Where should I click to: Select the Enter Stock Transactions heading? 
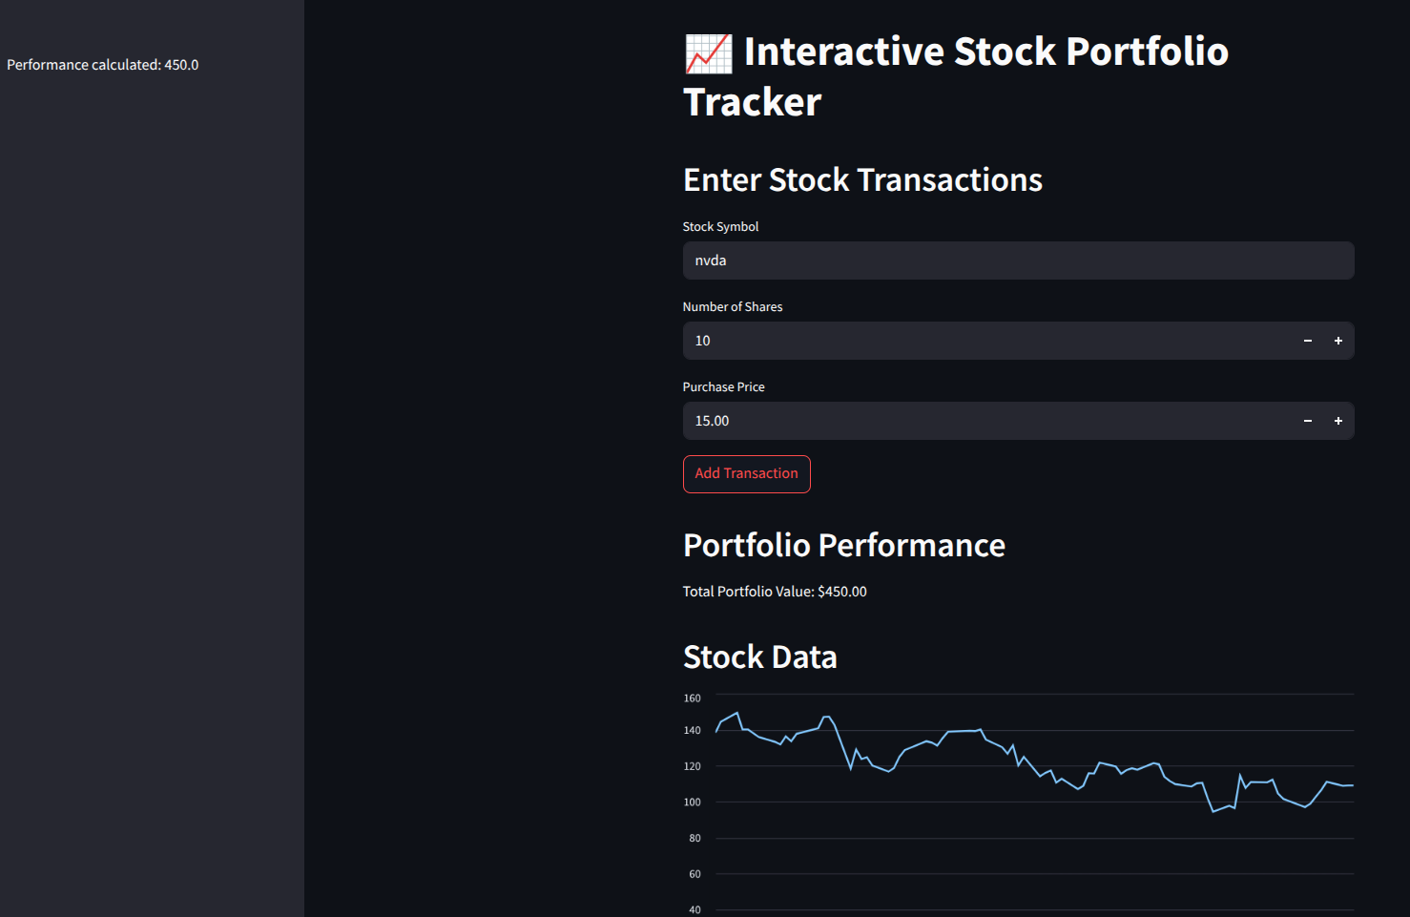pyautogui.click(x=862, y=180)
